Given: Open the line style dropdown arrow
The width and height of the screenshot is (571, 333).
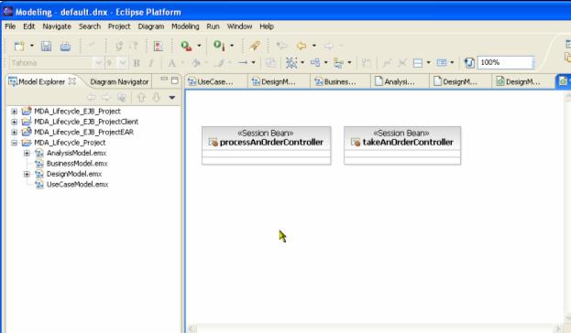Looking at the screenshot, I should [254, 63].
